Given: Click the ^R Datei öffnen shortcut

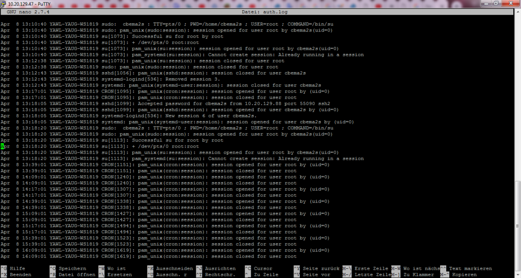Looking at the screenshot, I should tap(71, 274).
